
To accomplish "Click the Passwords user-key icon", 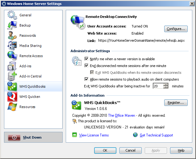I will (12, 36).
